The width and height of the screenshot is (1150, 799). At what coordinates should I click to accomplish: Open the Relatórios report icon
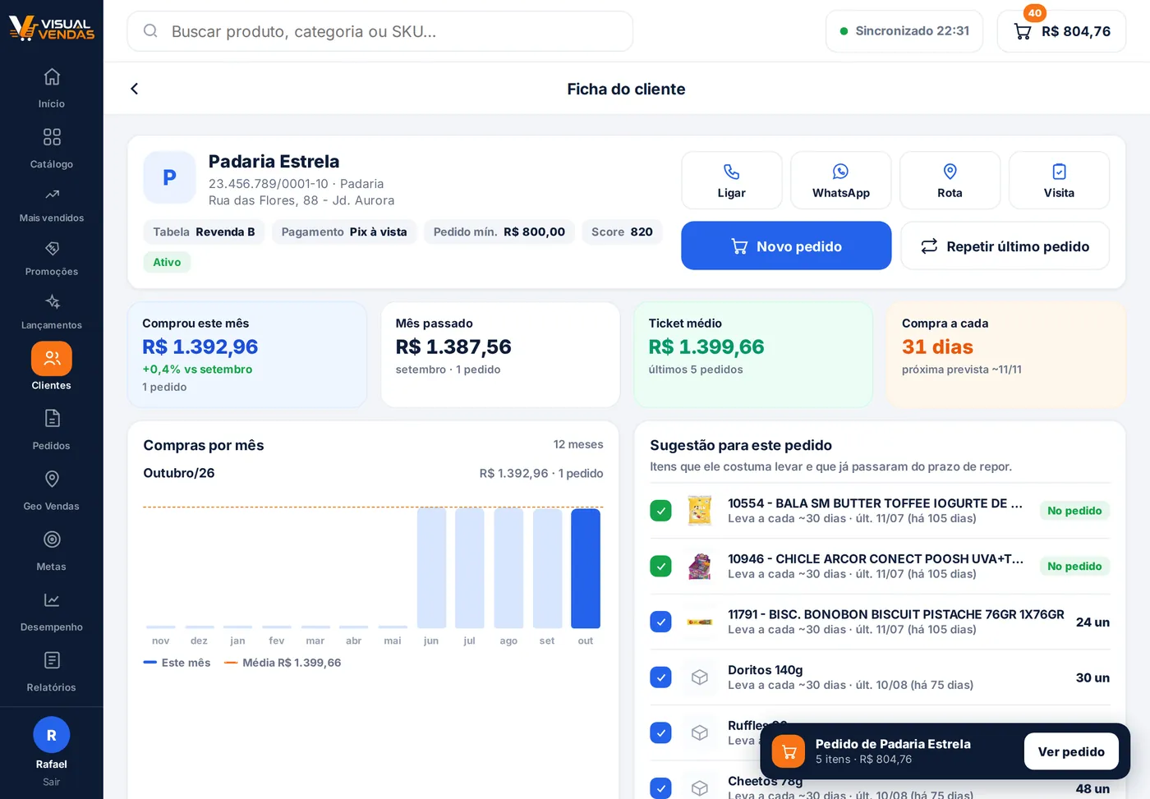[x=52, y=660]
